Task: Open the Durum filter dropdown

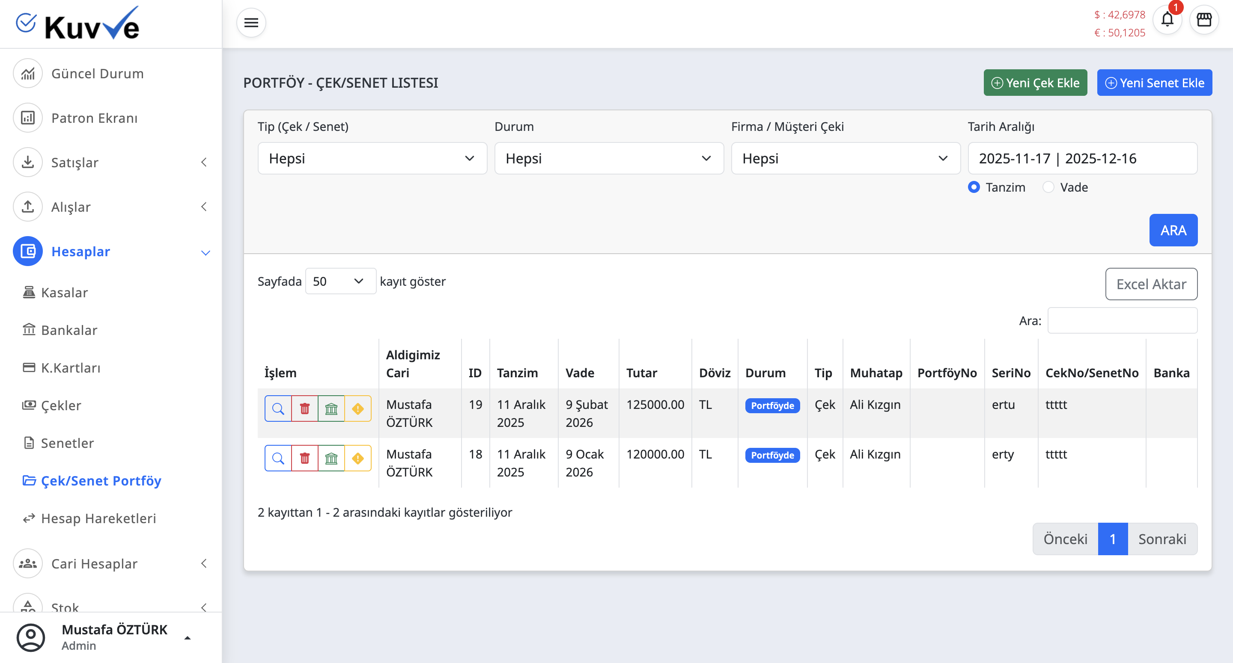Action: [x=608, y=158]
